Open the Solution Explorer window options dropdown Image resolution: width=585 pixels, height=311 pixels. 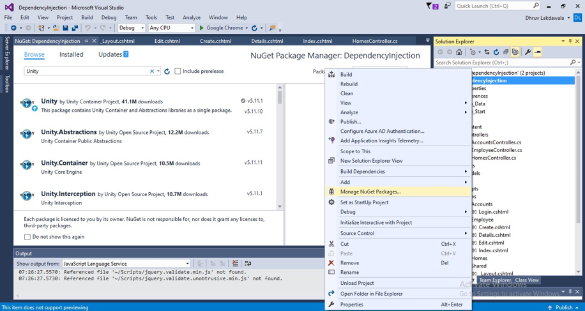pyautogui.click(x=563, y=42)
